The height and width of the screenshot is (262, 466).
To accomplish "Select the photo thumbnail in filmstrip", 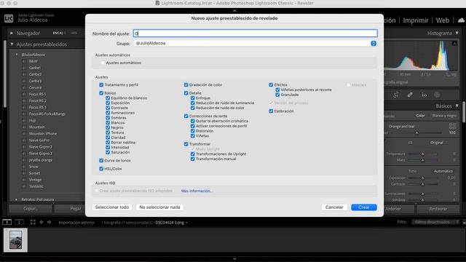I will pyautogui.click(x=15, y=240).
